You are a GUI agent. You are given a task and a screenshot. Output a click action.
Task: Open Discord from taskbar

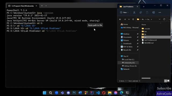[x=68, y=93]
